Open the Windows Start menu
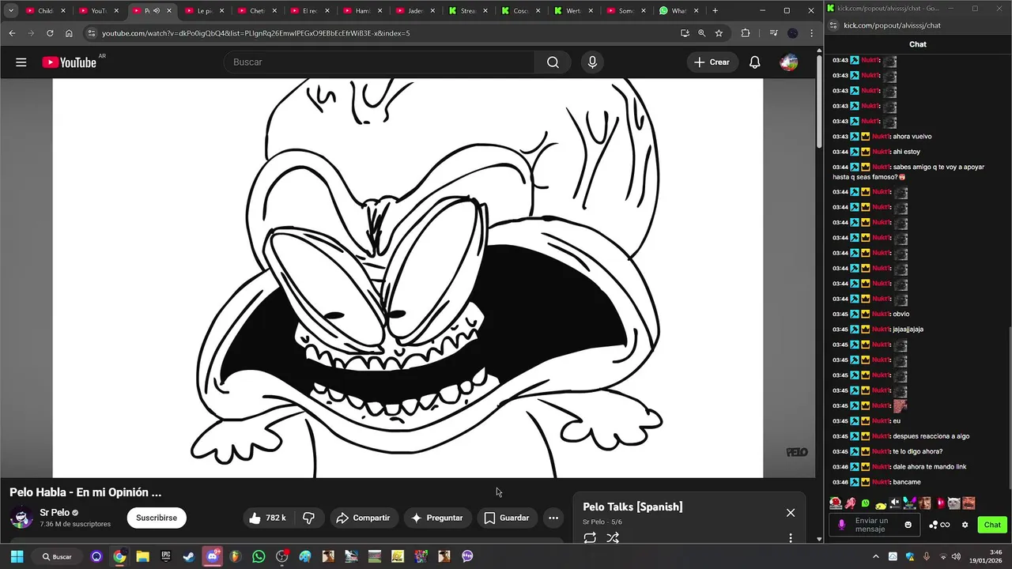 17,556
